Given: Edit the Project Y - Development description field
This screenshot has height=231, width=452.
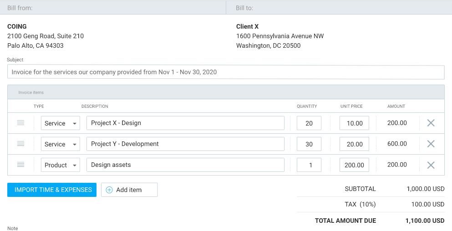Looking at the screenshot, I should tap(185, 144).
